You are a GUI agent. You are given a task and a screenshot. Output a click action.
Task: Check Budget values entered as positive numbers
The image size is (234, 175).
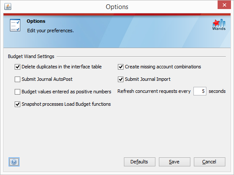click(x=17, y=92)
